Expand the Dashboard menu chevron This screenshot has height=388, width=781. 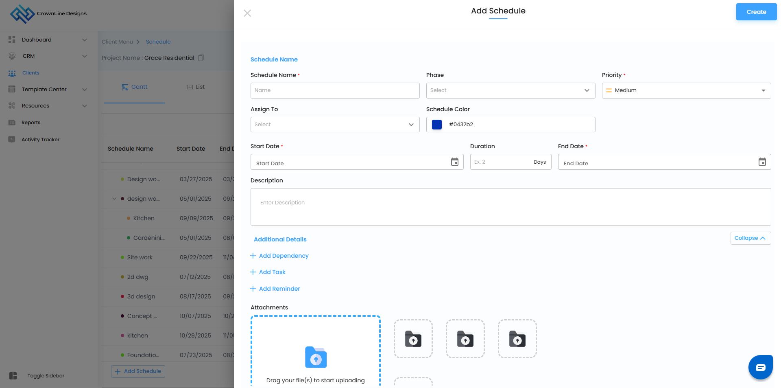pos(85,39)
